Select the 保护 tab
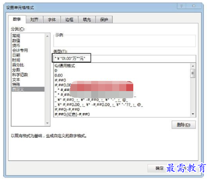 [104, 20]
